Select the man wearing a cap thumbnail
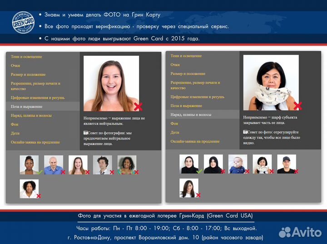327x244 pixels. coord(287,164)
